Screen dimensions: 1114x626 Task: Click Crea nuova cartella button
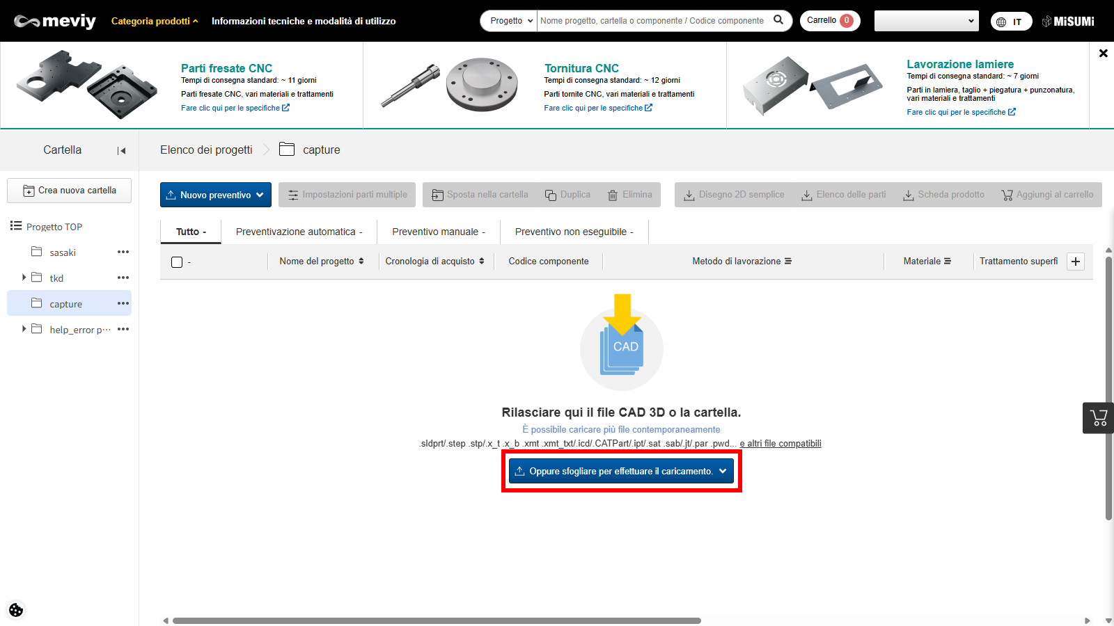[x=70, y=191]
